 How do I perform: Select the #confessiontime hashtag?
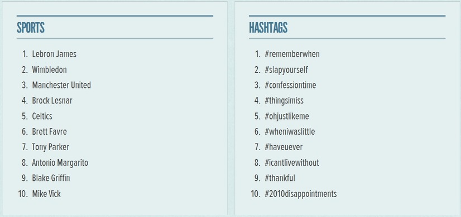pyautogui.click(x=290, y=85)
